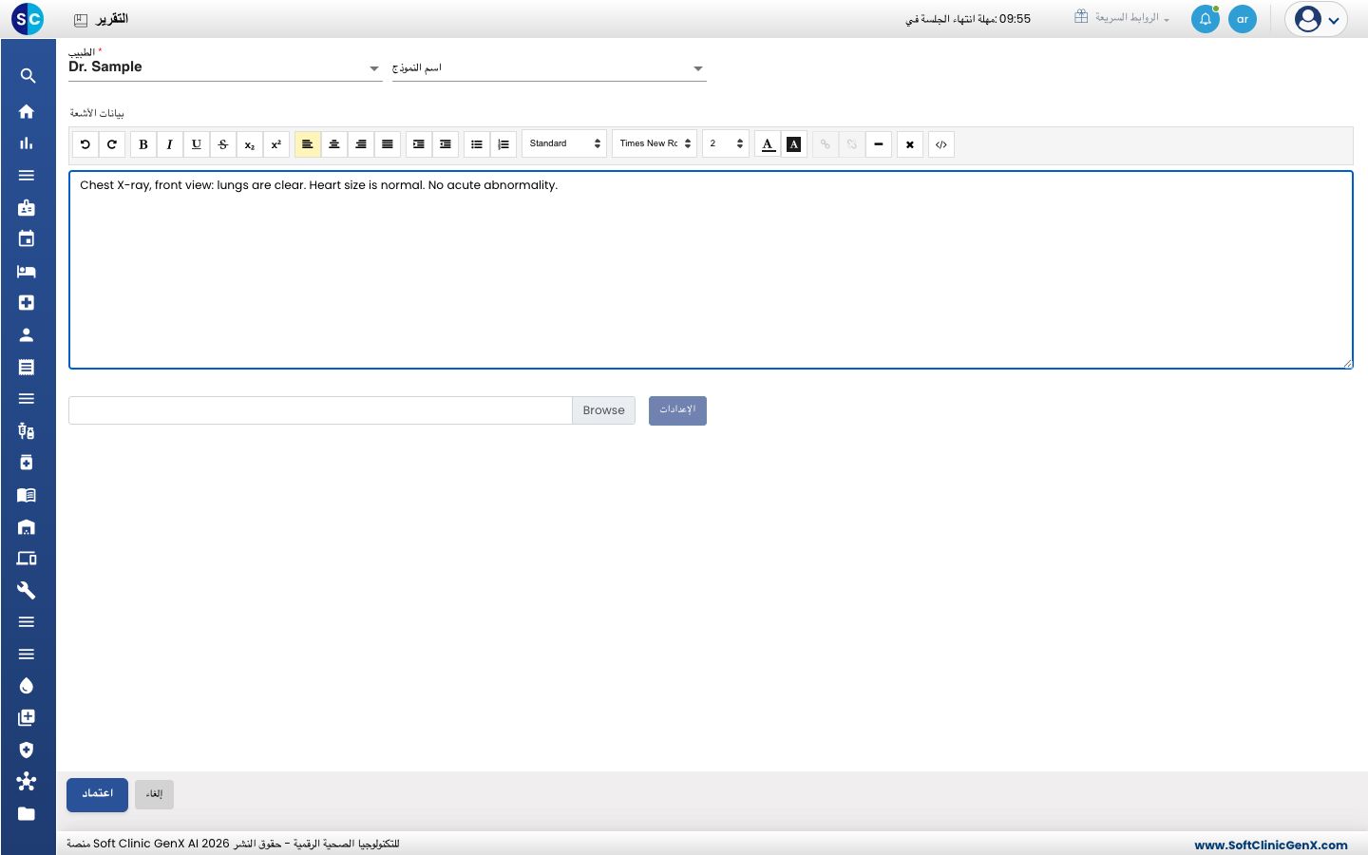1368x855 pixels.
Task: Open the ID badge sidebar icon
Action: point(27,207)
